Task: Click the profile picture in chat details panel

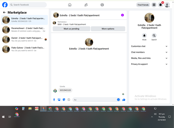Action: 149,18
